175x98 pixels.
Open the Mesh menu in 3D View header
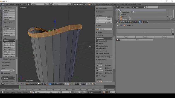point(23,84)
